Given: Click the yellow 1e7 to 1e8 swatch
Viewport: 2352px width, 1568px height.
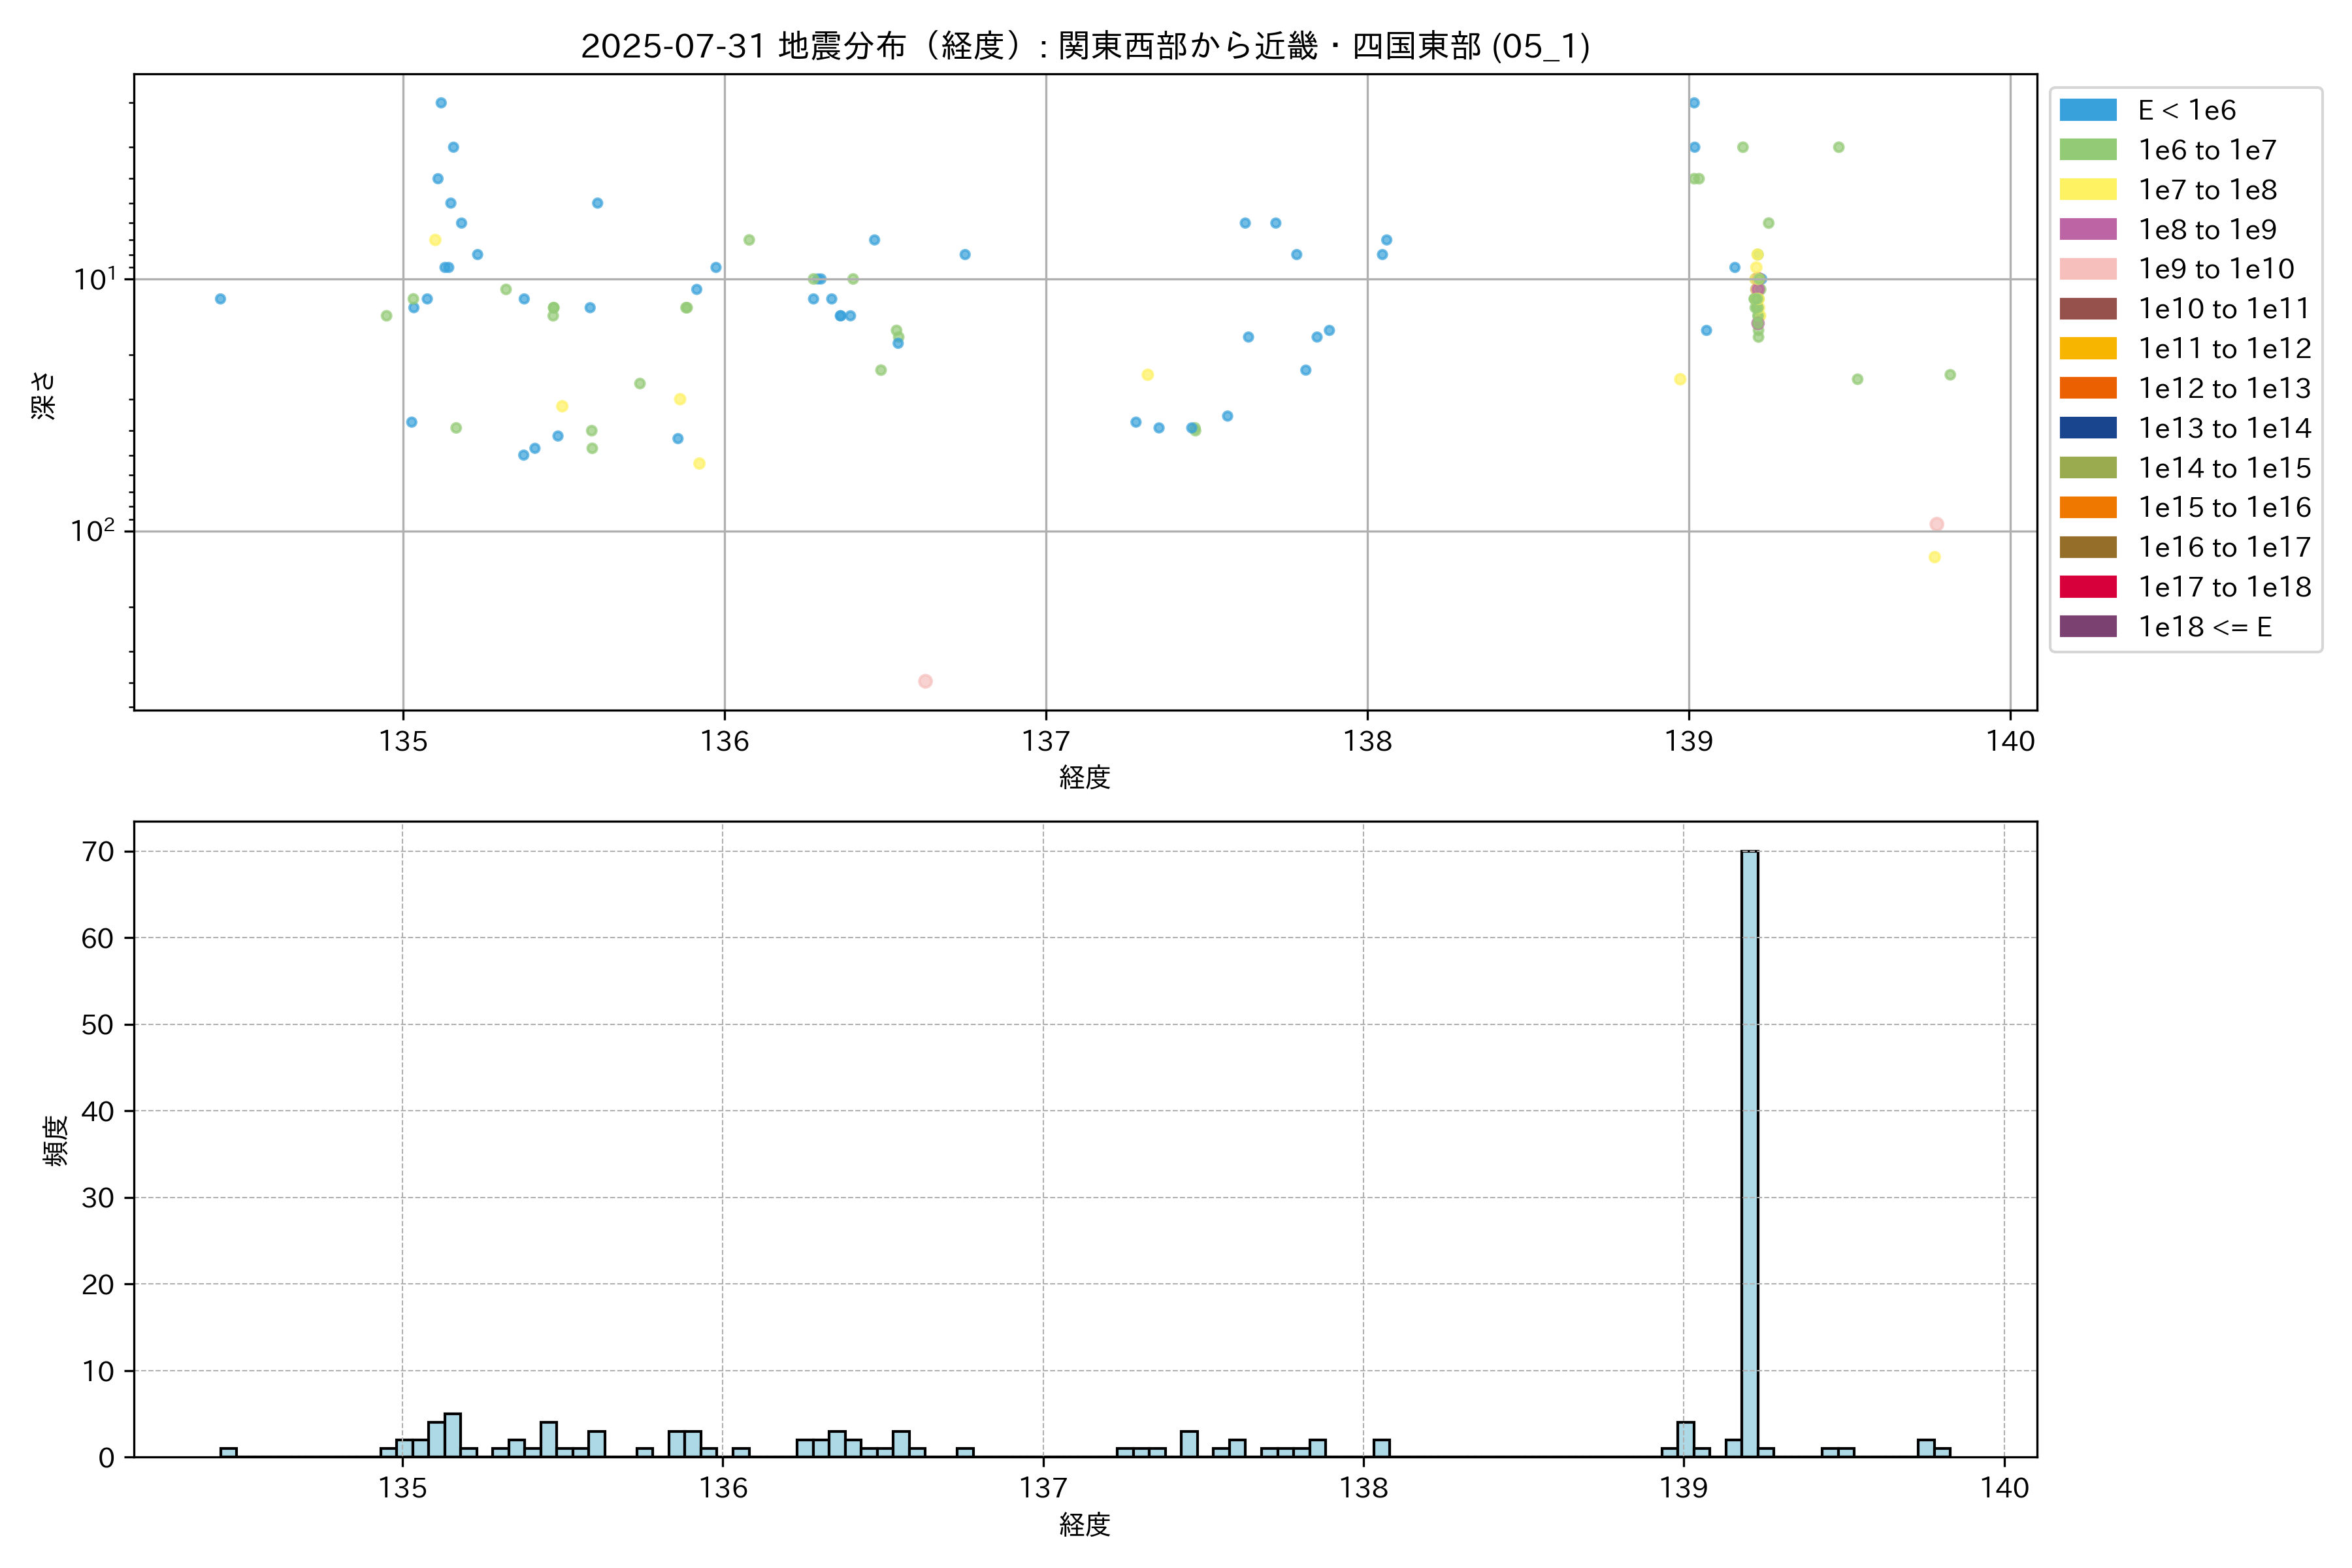Looking at the screenshot, I should pos(2087,190).
